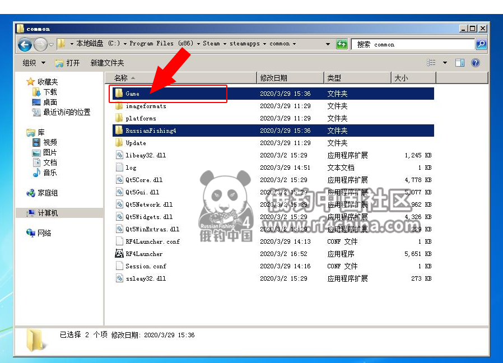Select the platforms folder icon
This screenshot has height=363, width=503.
(x=119, y=118)
